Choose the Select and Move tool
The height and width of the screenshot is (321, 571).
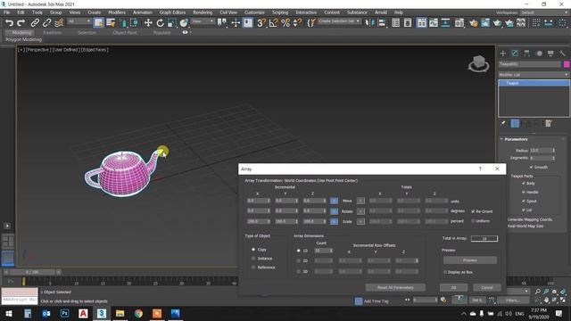point(148,23)
